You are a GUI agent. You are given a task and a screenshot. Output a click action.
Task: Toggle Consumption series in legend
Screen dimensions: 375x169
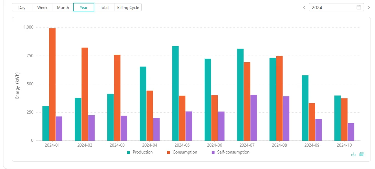pos(182,152)
